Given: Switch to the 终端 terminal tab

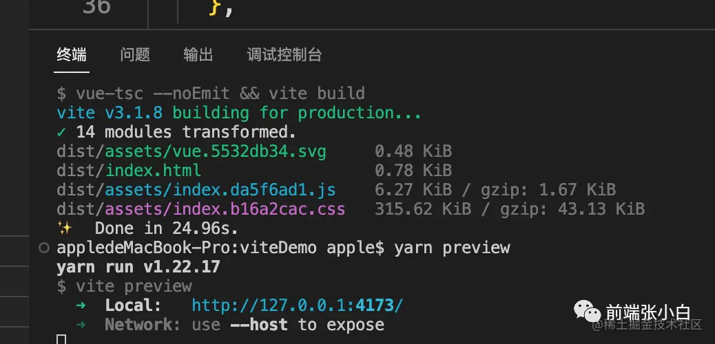Looking at the screenshot, I should tap(72, 55).
